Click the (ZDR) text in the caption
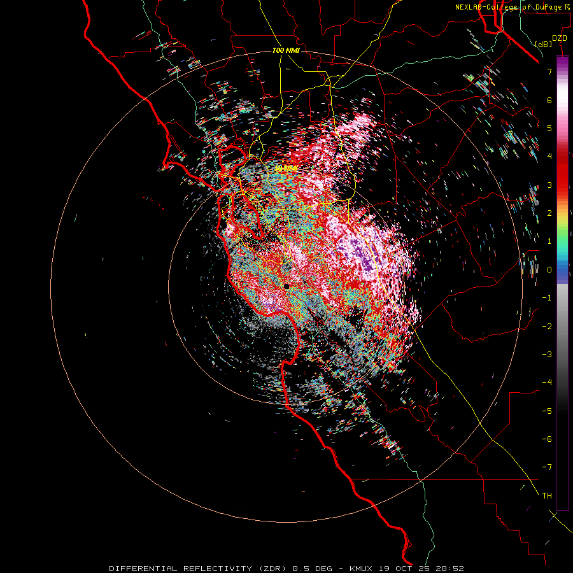The height and width of the screenshot is (573, 573). click(272, 569)
